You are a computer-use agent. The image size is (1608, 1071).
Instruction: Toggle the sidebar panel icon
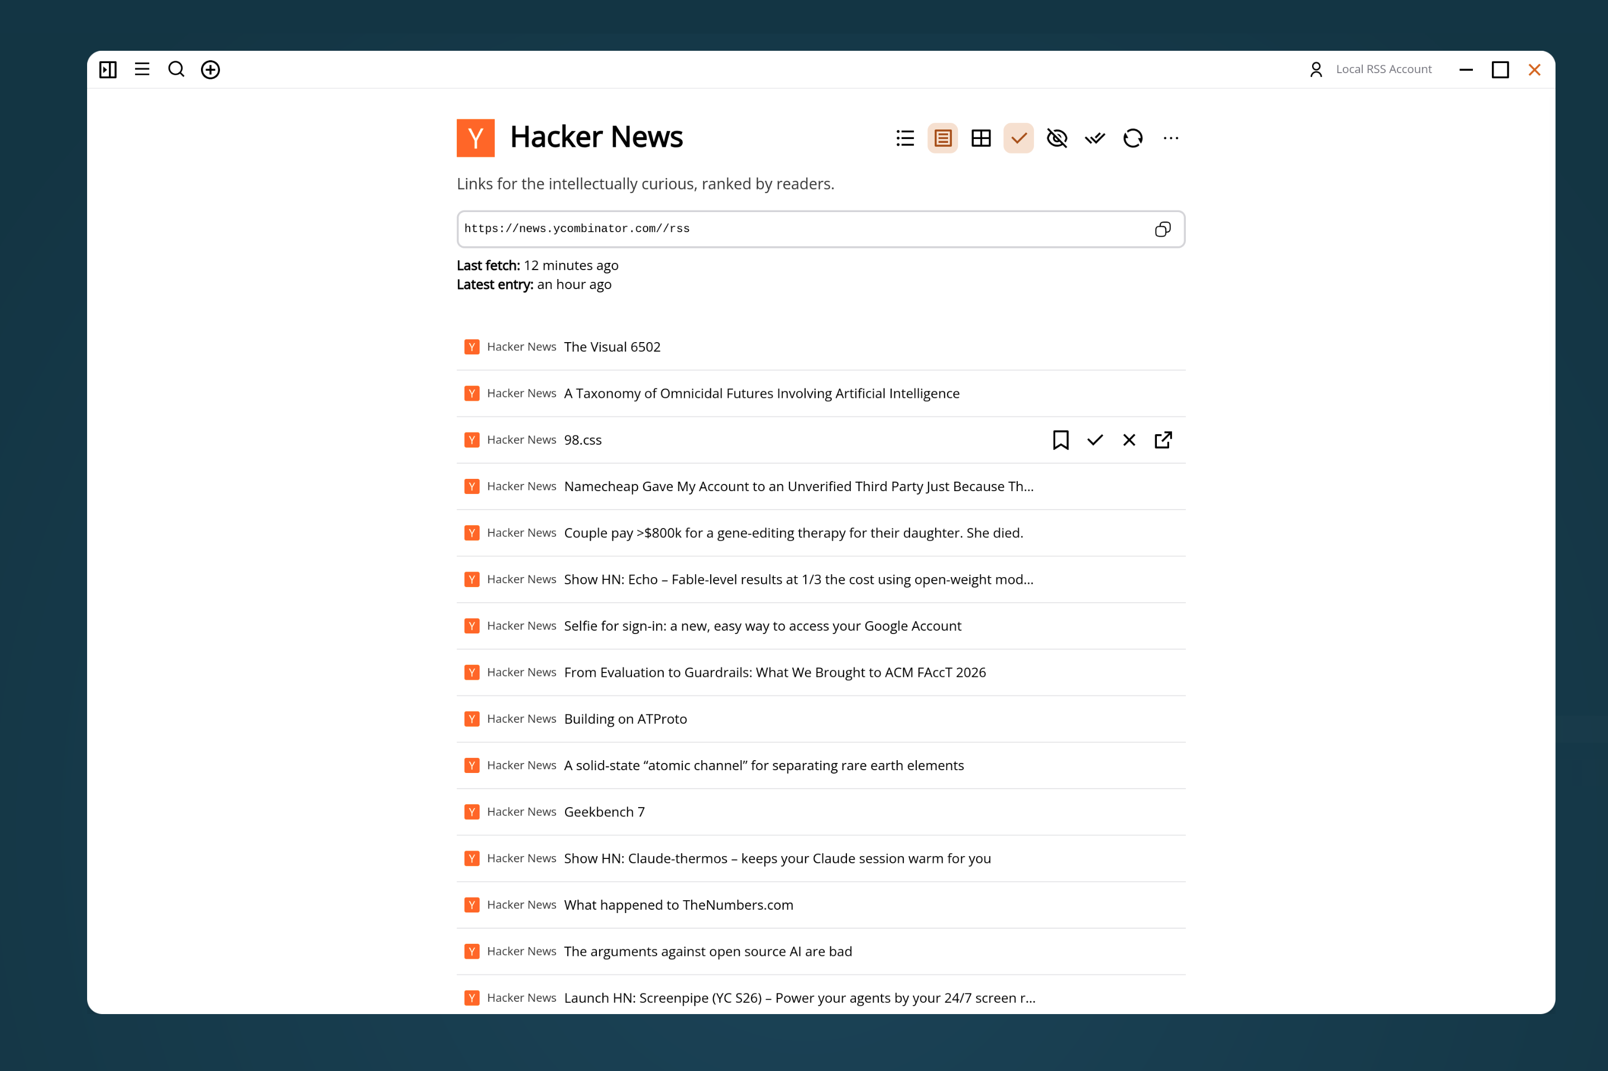[108, 70]
